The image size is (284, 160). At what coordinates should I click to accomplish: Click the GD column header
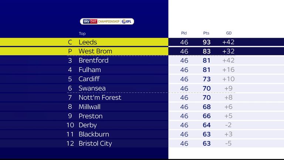pos(229,33)
